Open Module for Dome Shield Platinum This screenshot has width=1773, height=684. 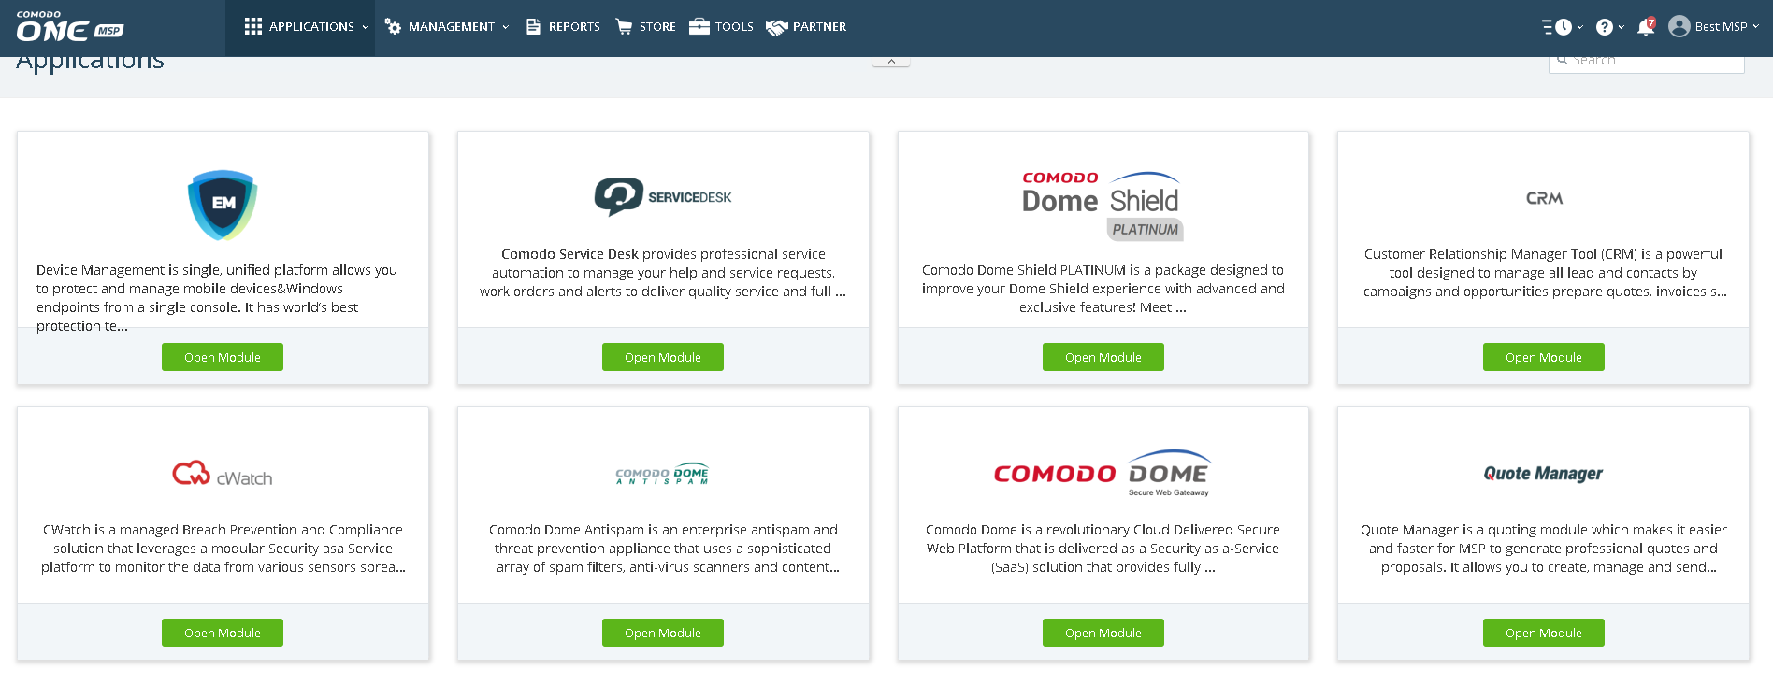[1103, 357]
